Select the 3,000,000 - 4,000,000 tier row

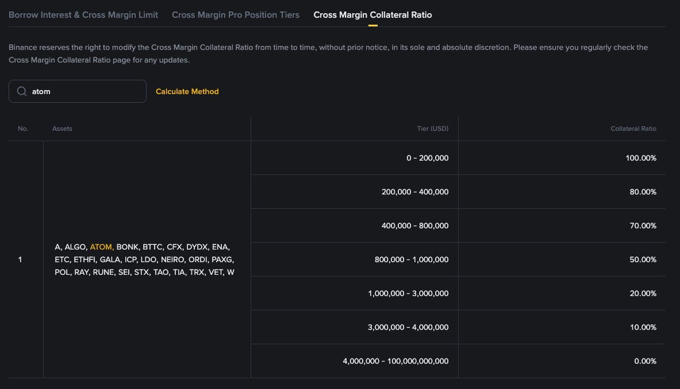pyautogui.click(x=408, y=327)
